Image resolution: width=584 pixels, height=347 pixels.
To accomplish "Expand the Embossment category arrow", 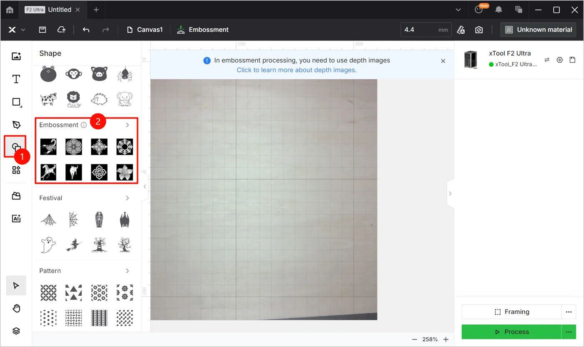I will tap(128, 125).
